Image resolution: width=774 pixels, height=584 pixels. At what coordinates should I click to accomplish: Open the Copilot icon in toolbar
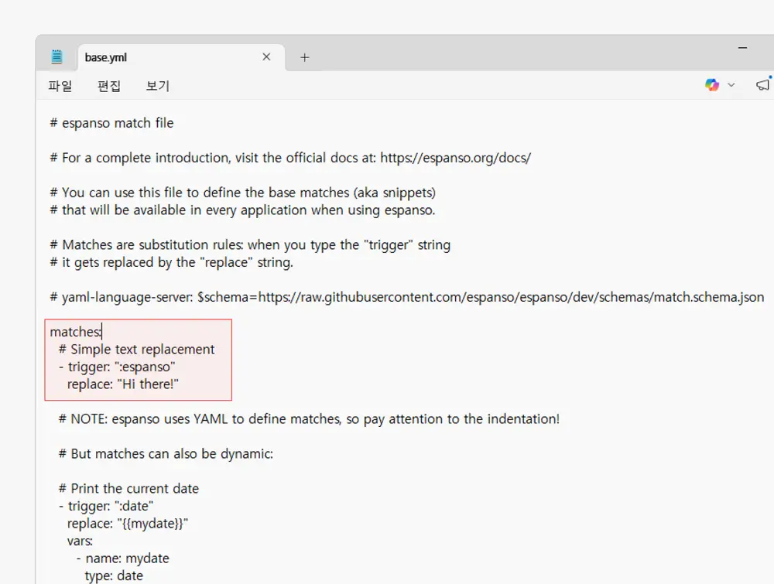coord(712,85)
